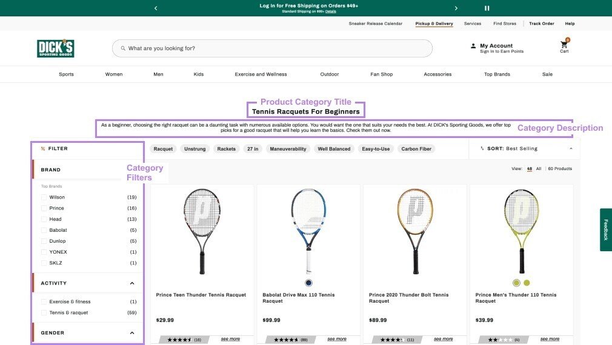Image resolution: width=612 pixels, height=345 pixels.
Task: Open the Sports menu
Action: coord(67,74)
